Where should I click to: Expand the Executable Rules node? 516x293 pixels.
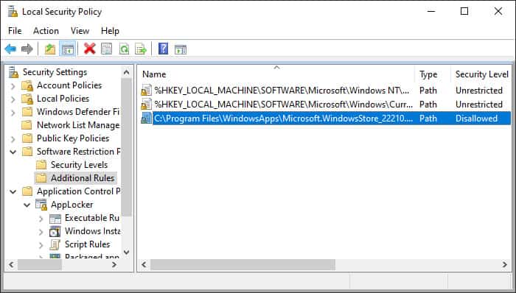pos(41,219)
